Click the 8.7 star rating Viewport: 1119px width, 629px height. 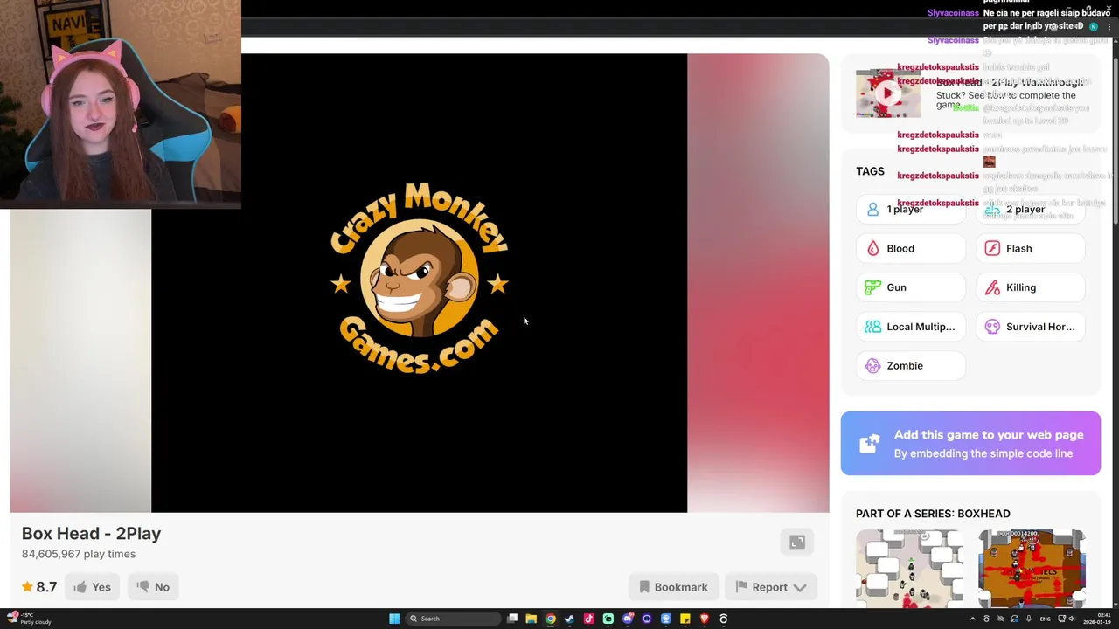click(39, 587)
